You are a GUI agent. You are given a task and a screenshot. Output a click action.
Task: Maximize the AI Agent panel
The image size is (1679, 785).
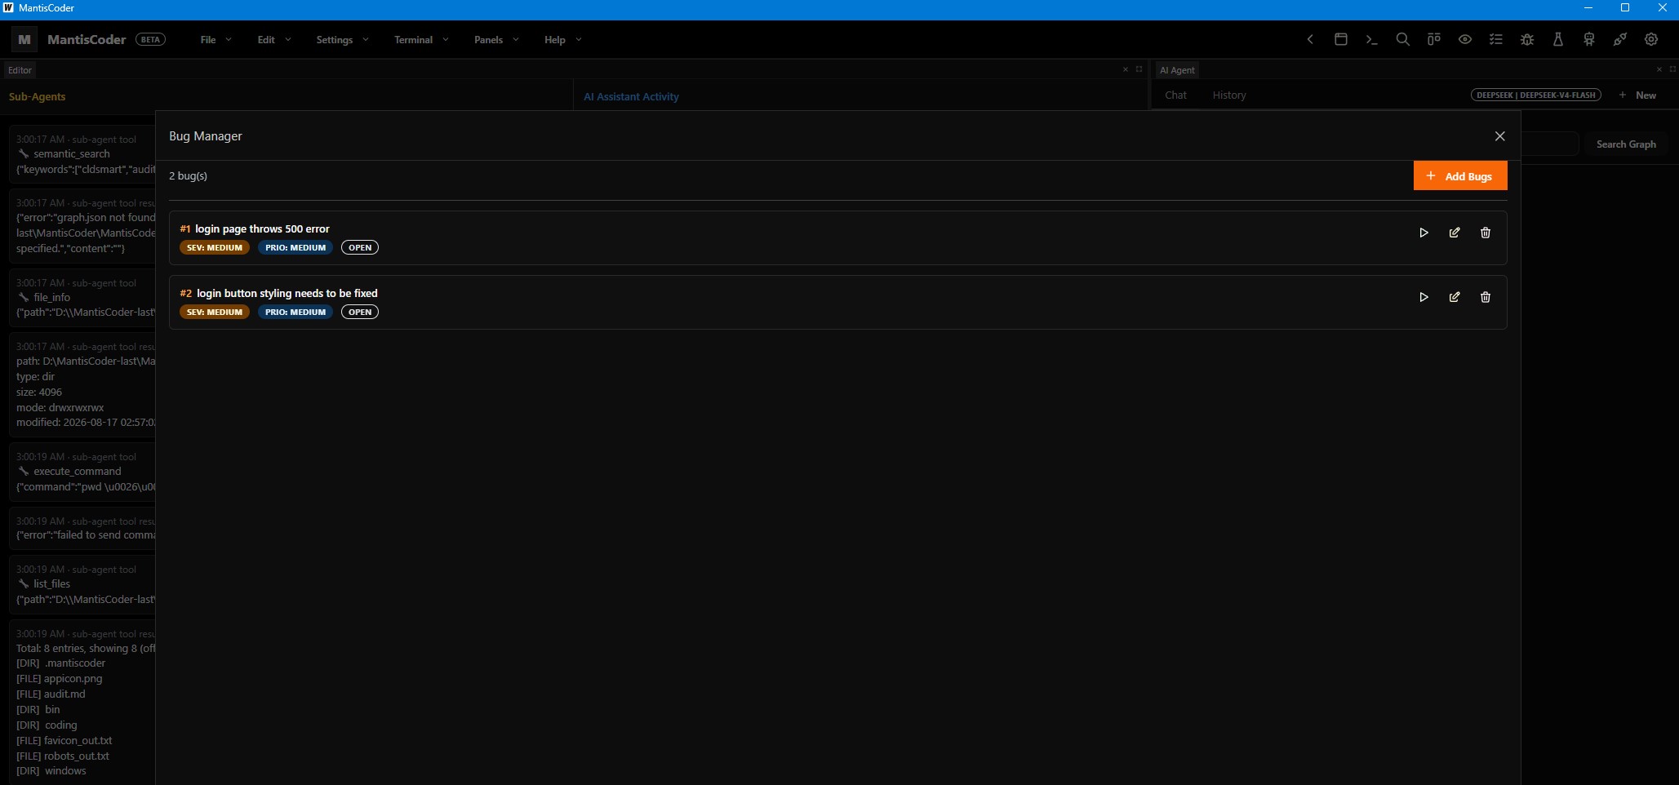(x=1672, y=69)
